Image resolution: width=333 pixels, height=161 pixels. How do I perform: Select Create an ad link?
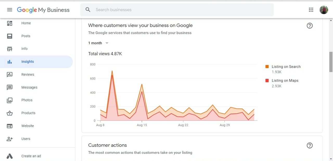click(31, 156)
